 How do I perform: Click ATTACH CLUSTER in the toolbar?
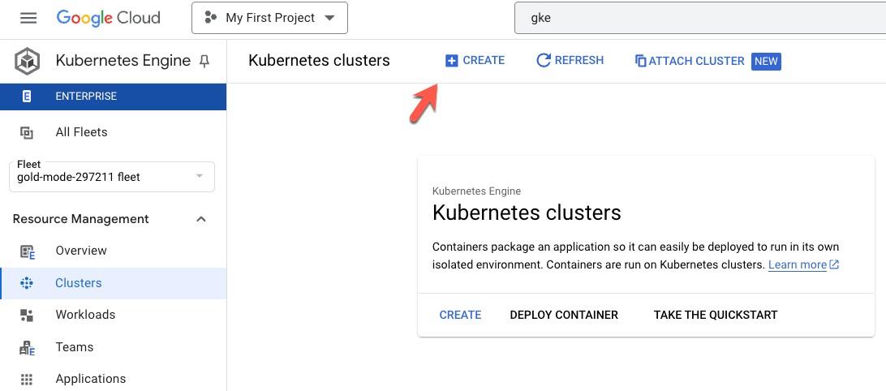(690, 61)
